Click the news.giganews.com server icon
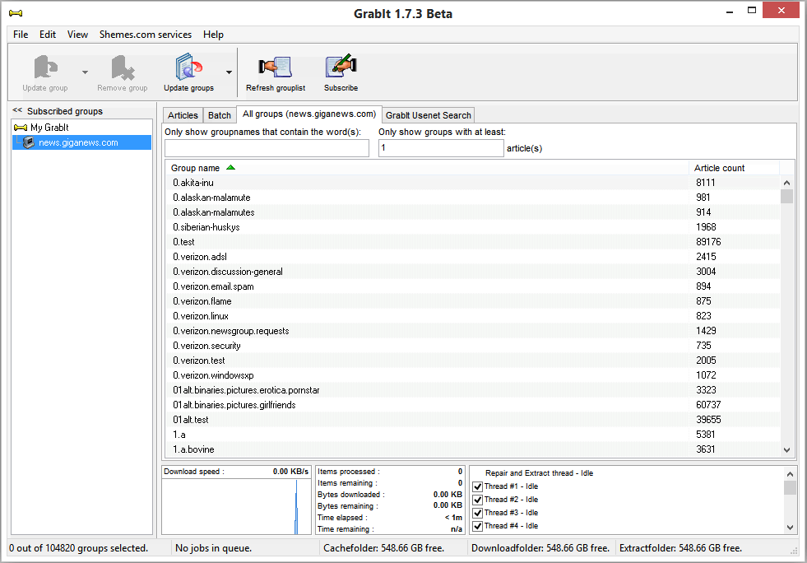 pos(30,142)
